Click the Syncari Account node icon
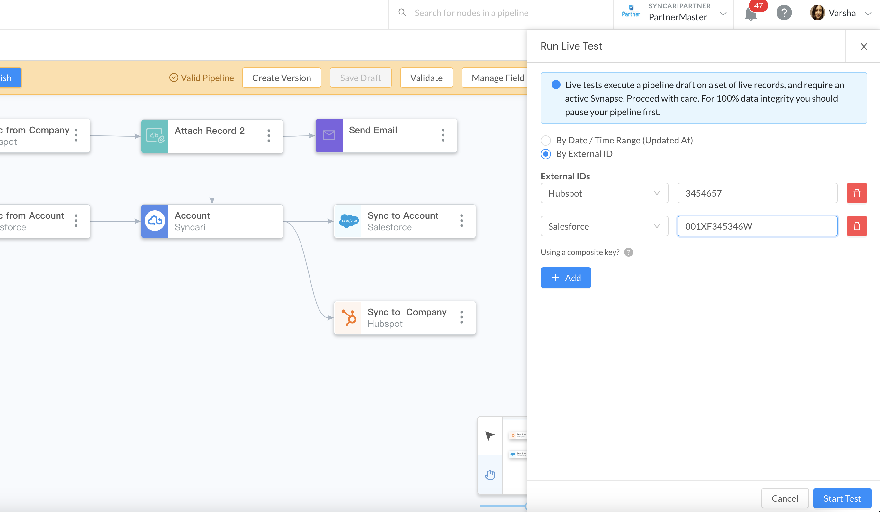 tap(155, 221)
